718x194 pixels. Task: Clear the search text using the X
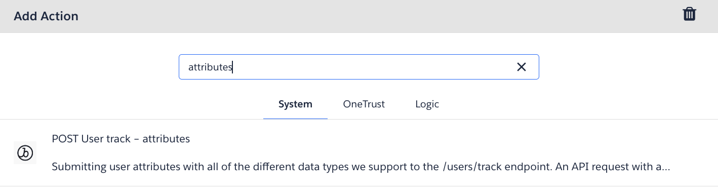pos(522,67)
